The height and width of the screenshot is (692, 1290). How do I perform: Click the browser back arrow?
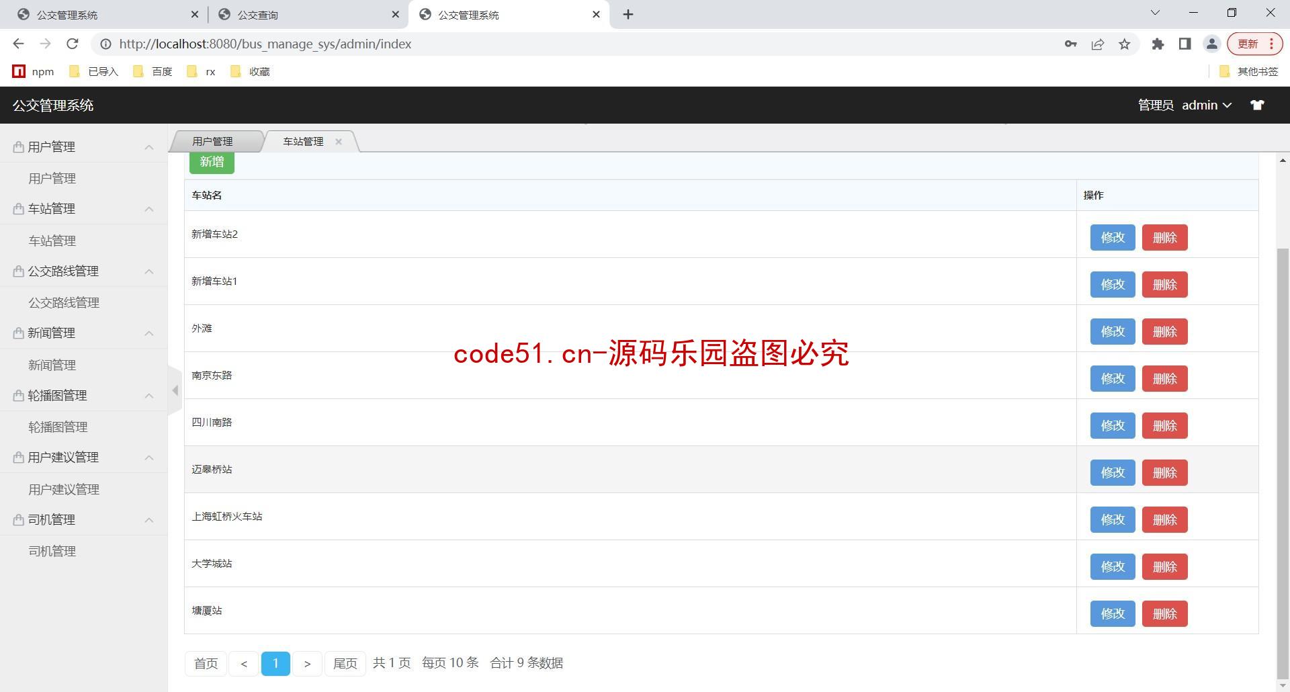coord(18,44)
